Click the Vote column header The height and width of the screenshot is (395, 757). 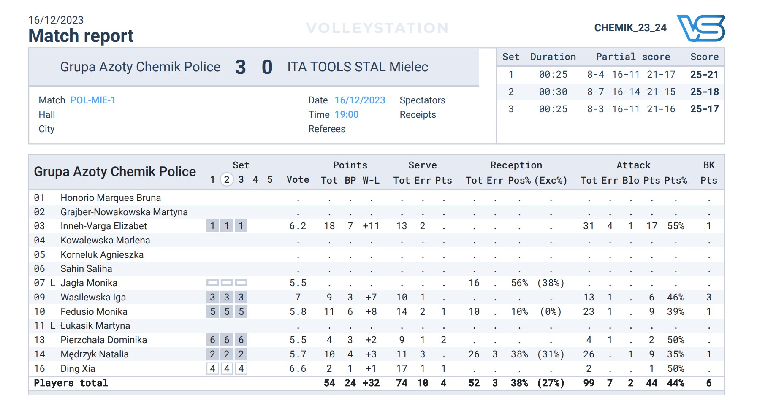[298, 180]
